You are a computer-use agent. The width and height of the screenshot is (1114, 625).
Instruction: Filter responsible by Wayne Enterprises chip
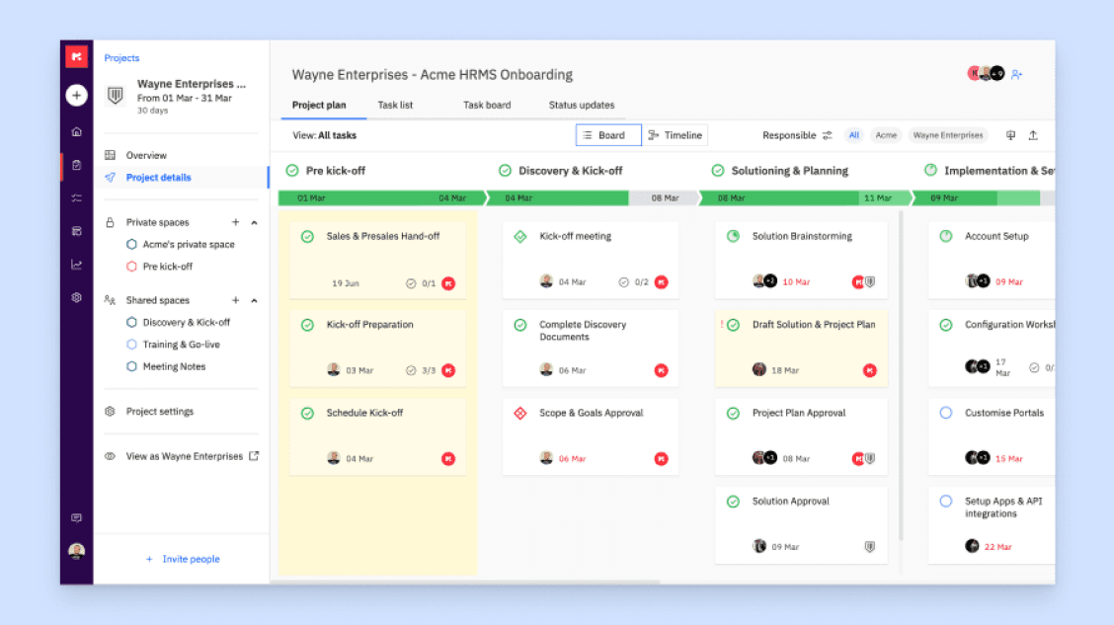coord(948,135)
